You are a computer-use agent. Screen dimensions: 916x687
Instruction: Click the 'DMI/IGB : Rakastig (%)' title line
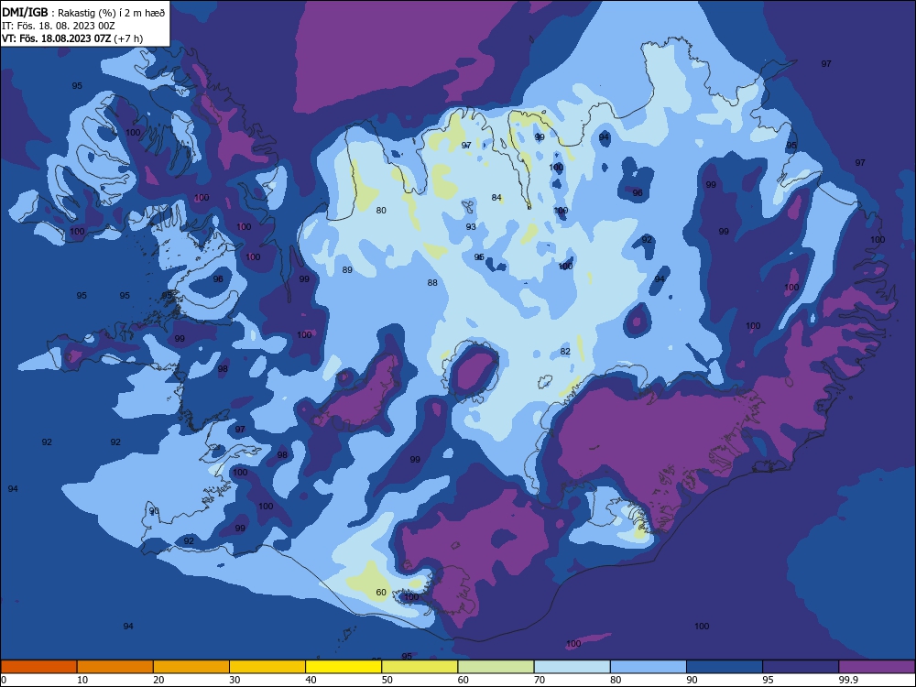click(x=84, y=12)
